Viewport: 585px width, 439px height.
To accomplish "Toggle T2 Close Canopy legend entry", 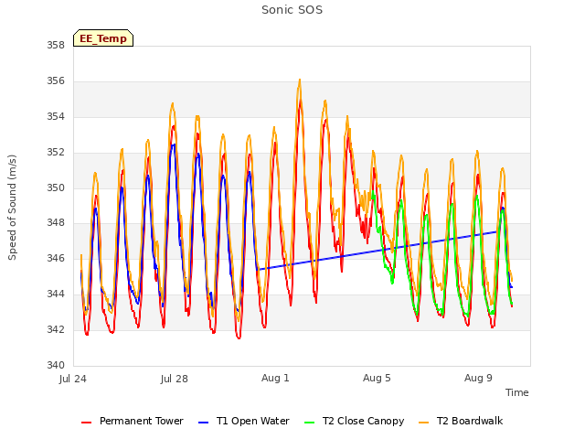I will [355, 421].
